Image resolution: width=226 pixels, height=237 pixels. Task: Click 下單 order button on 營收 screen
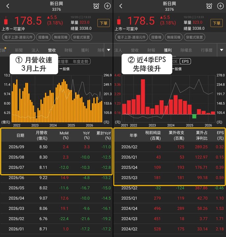(103, 23)
